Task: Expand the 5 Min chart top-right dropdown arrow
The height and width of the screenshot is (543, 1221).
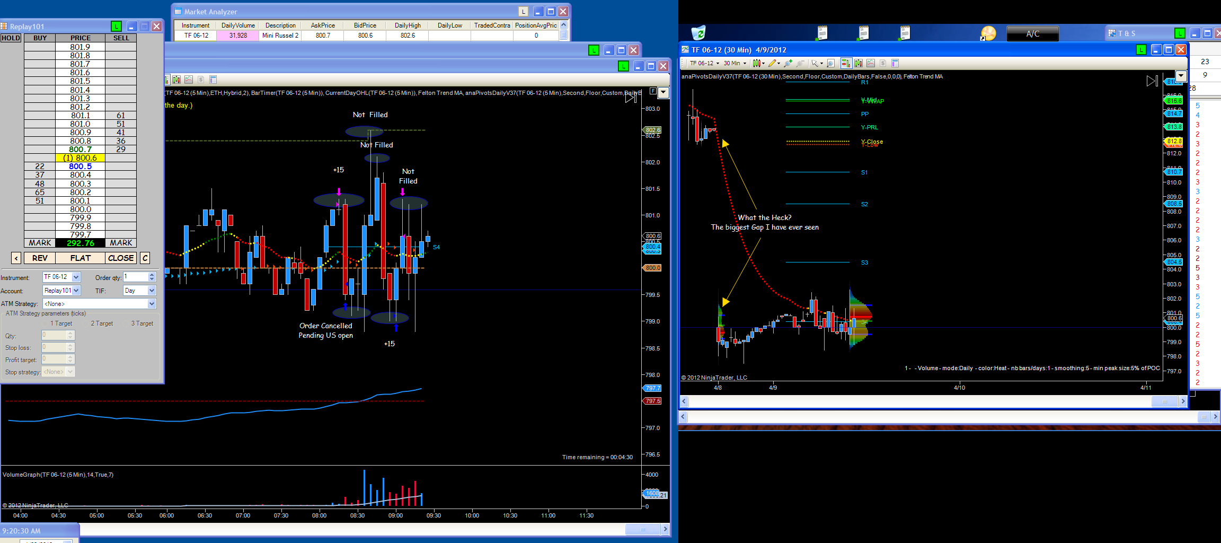Action: 663,92
